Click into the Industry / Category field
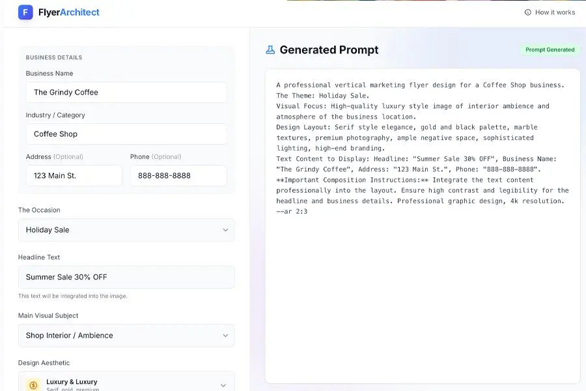This screenshot has height=391, width=586. 126,134
